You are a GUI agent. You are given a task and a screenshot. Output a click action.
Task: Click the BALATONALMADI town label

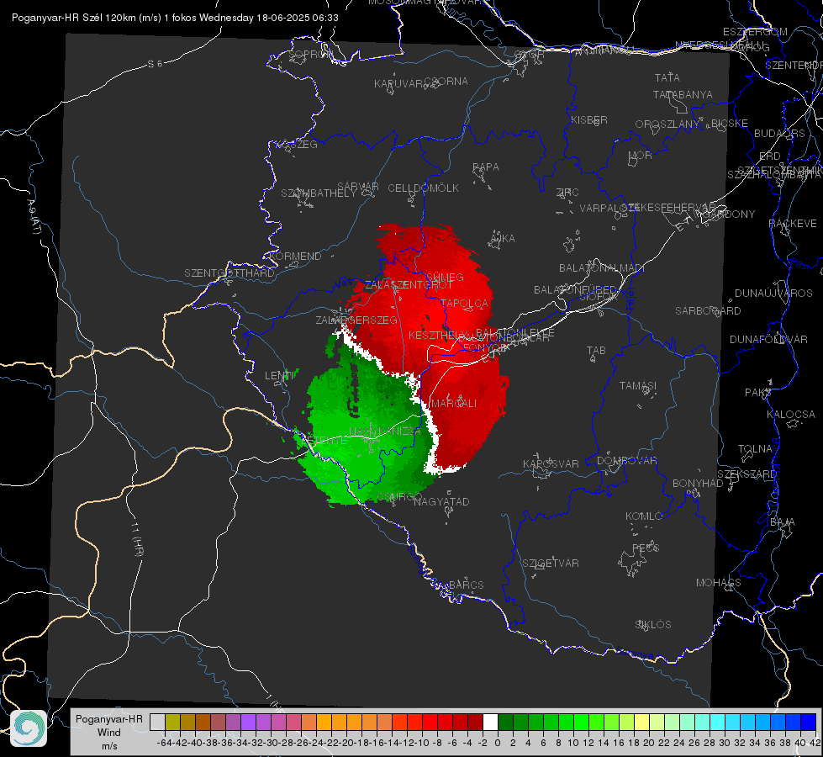click(602, 267)
